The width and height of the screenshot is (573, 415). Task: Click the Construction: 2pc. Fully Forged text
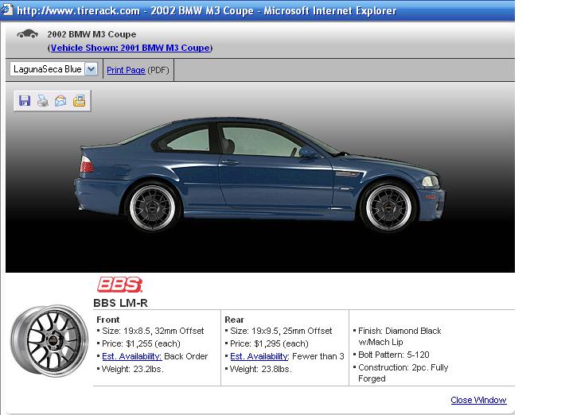point(403,373)
